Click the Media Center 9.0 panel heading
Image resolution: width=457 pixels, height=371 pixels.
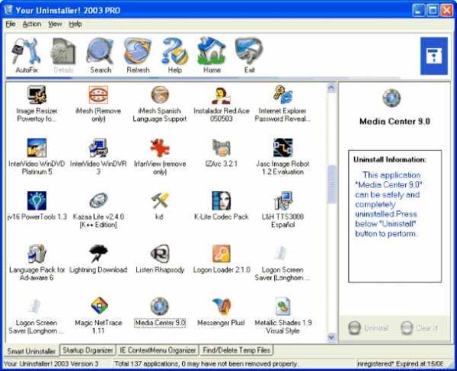point(394,122)
